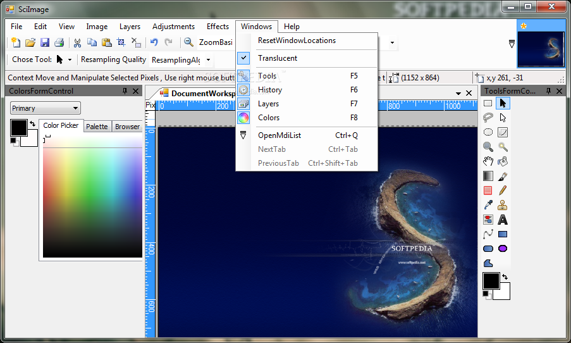Select the Color Picker eyedropper tool
Screen dimensions: 571x343
(488, 205)
